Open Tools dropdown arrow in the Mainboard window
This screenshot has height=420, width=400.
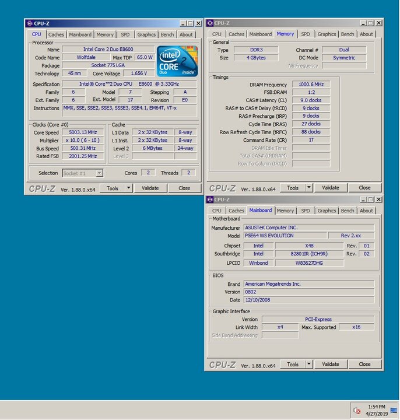[x=309, y=364]
